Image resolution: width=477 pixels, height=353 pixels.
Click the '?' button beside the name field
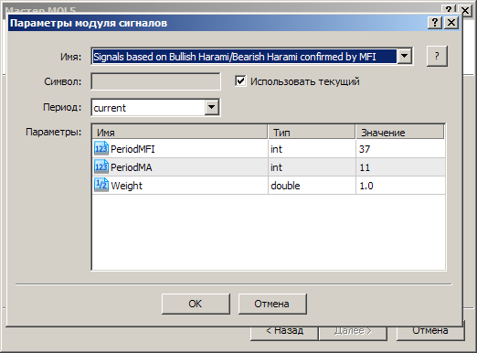coord(437,56)
